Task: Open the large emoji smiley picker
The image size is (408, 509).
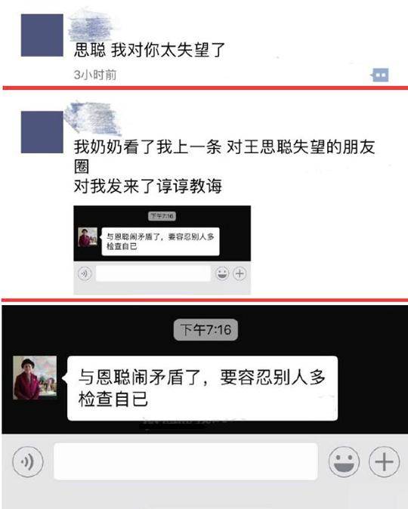Action: tap(344, 461)
